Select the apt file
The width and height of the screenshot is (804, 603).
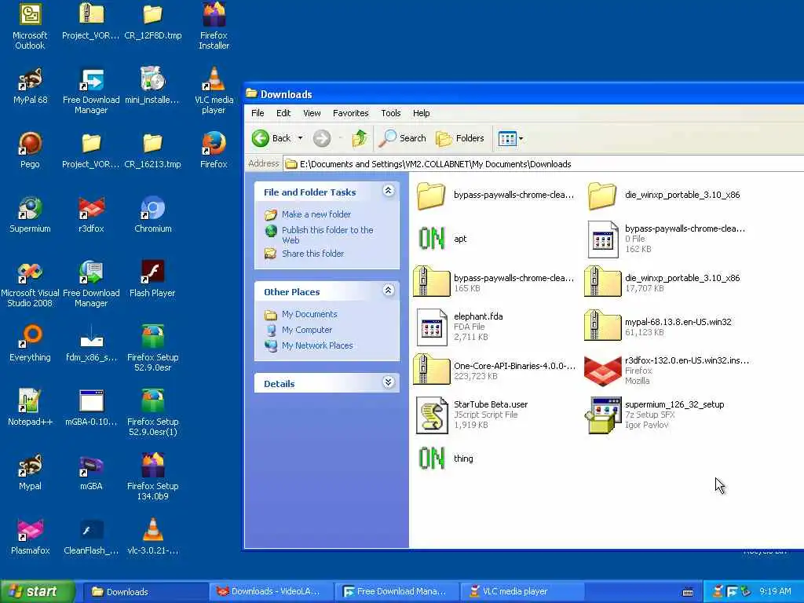[442, 239]
